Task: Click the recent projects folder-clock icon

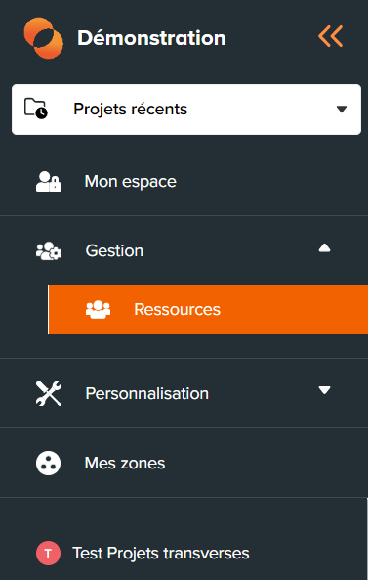Action: point(36,109)
